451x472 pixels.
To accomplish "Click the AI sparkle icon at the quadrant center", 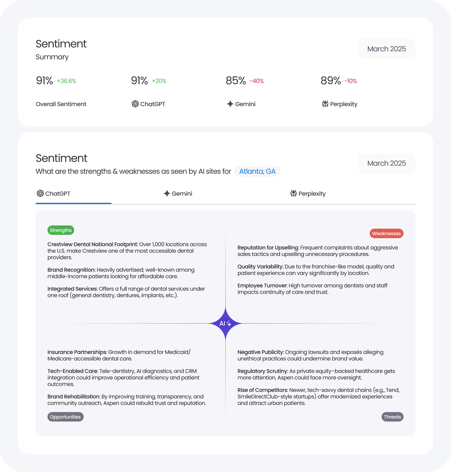I will (225, 324).
